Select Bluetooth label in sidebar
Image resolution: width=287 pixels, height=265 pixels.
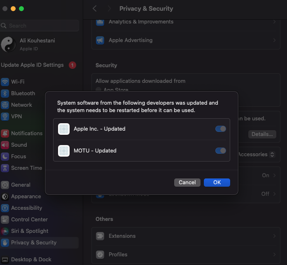tap(23, 94)
